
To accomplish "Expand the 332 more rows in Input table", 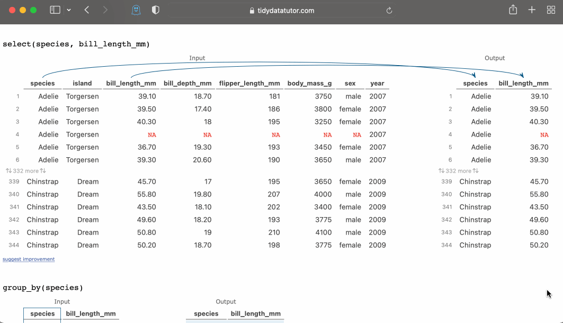I will click(x=26, y=171).
